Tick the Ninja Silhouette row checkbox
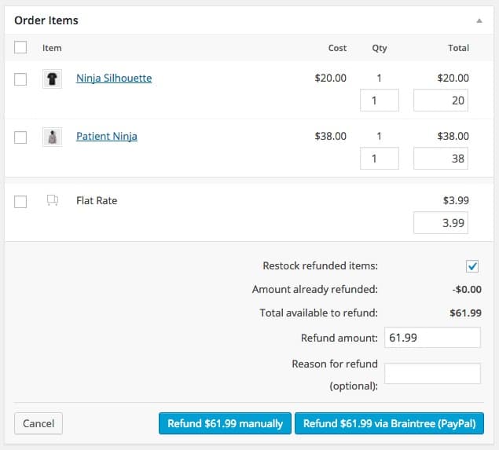This screenshot has height=450, width=499. (x=21, y=79)
